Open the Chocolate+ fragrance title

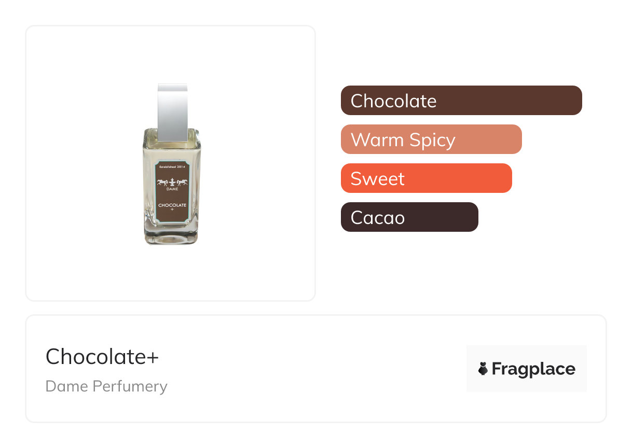[102, 356]
